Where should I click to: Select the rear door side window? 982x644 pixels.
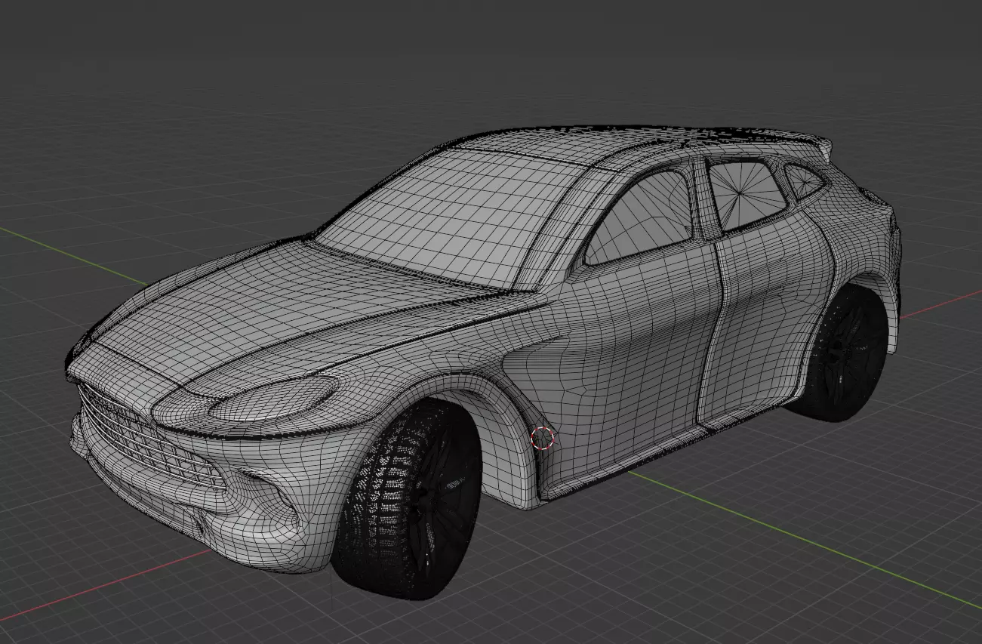747,194
